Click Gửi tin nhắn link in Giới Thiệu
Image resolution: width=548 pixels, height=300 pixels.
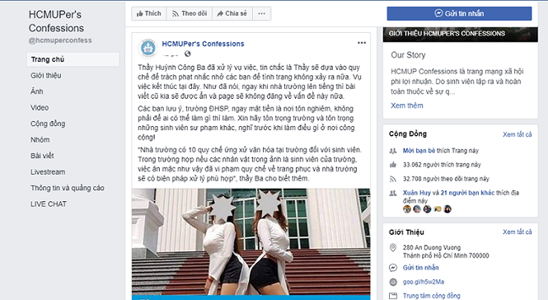coord(420,268)
